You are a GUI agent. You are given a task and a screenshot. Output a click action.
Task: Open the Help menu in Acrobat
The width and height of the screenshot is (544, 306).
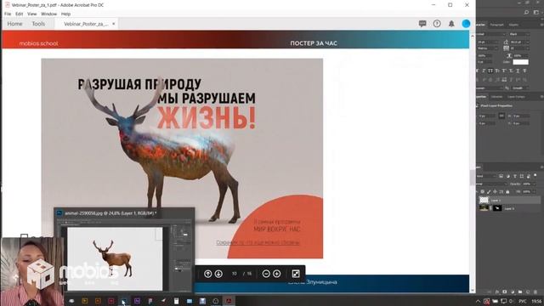[65, 14]
